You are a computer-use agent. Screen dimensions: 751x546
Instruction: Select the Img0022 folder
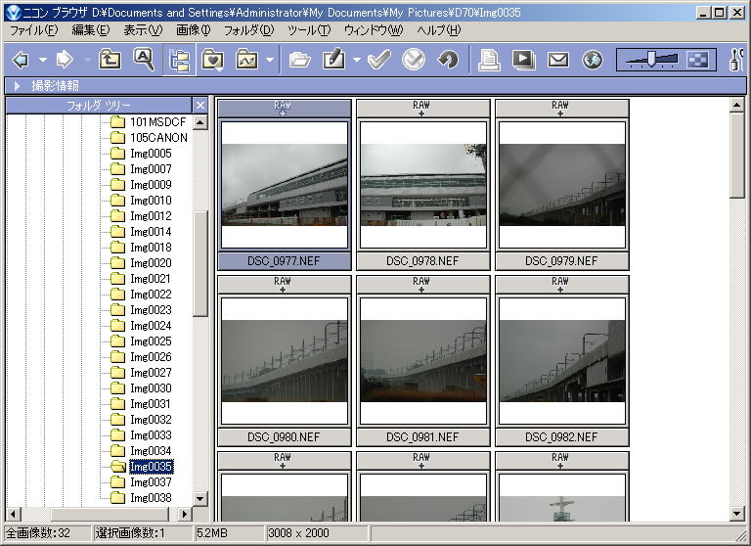(151, 295)
